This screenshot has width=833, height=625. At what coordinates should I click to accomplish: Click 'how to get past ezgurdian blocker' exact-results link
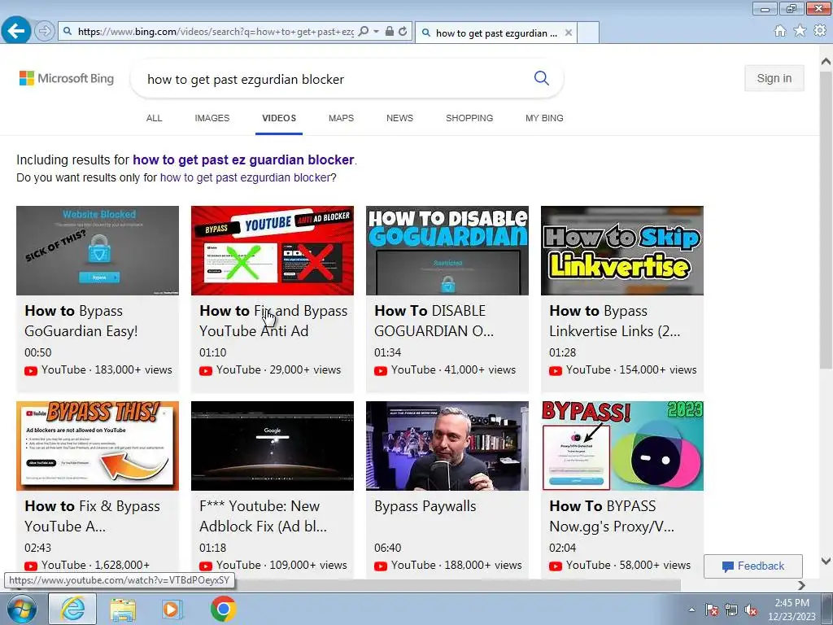[x=245, y=177]
